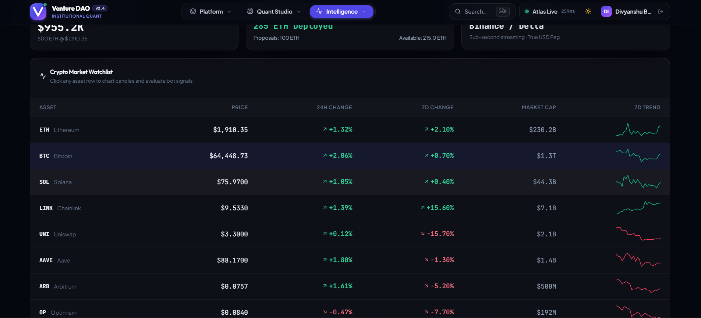Click the DI user avatar
Screen dimensions: 701x318
[x=606, y=12]
